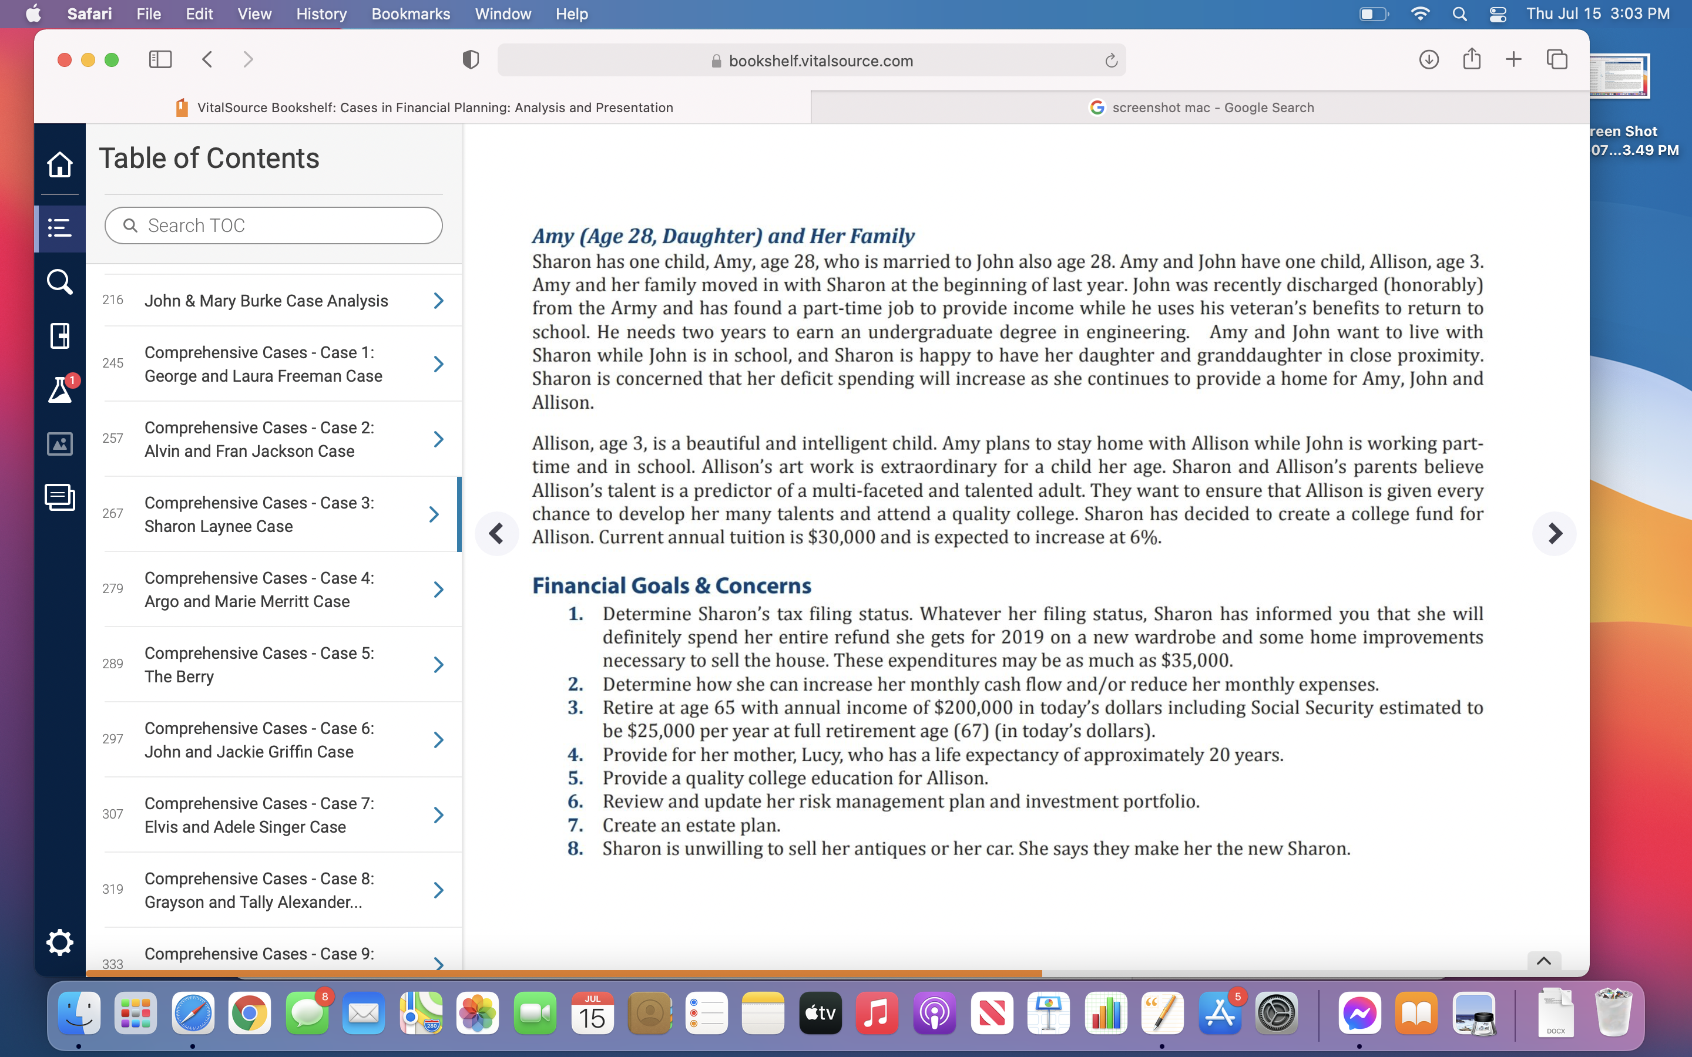Screen dimensions: 1692x1057
Task: Expand Case 2 Alvin and Fran Jackson chevron
Action: click(438, 439)
